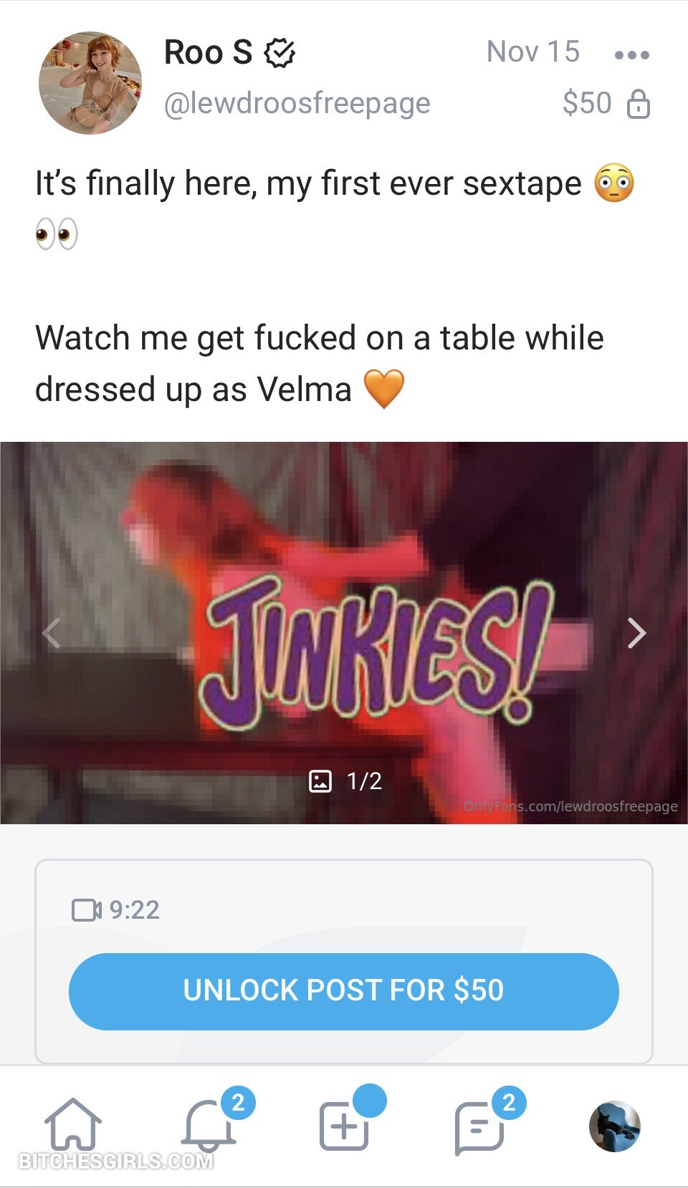688x1188 pixels.
Task: Click the $50 price label
Action: (x=587, y=103)
